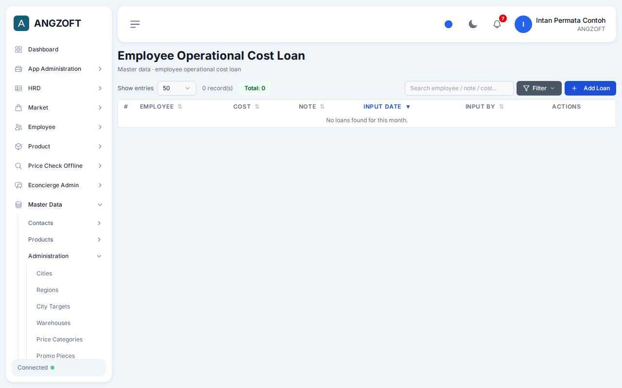Click the Econcierge Admin chat icon
Viewport: 622px width, 388px height.
18,185
